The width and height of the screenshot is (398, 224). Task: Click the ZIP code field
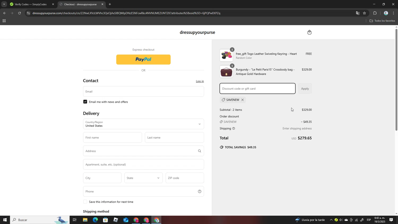click(x=185, y=178)
